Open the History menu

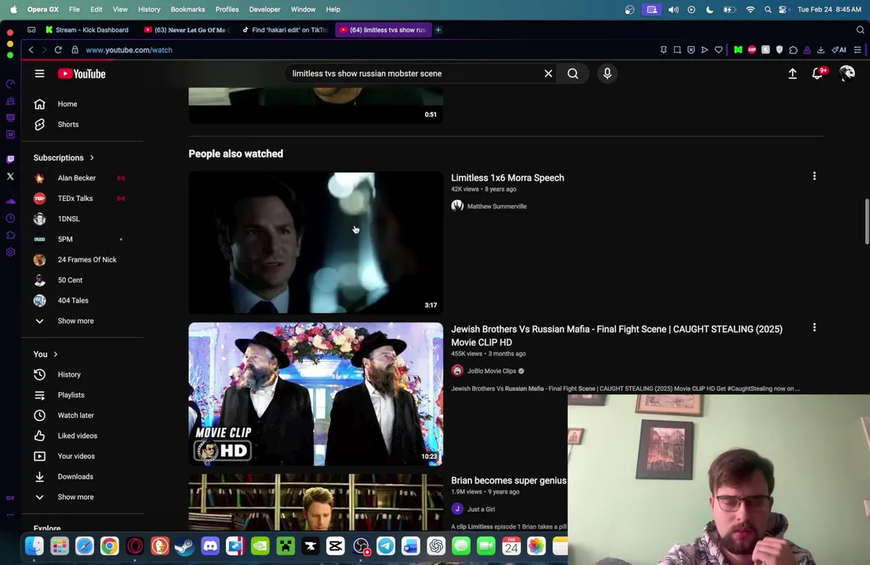[x=149, y=9]
